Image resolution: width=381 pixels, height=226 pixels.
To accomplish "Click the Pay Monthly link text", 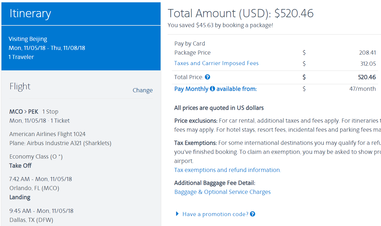I will [191, 89].
